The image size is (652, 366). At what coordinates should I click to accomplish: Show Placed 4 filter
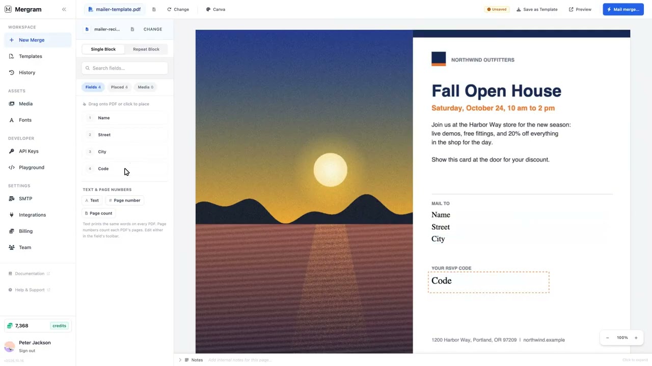[119, 87]
